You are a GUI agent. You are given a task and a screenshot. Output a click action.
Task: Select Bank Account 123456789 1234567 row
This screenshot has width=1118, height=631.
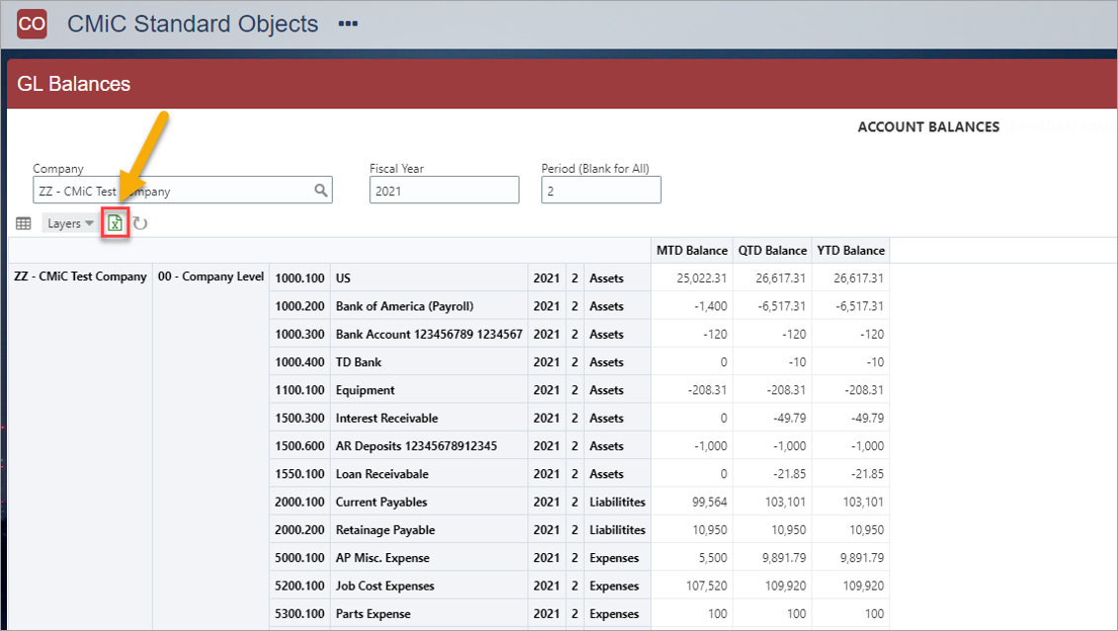(x=430, y=334)
